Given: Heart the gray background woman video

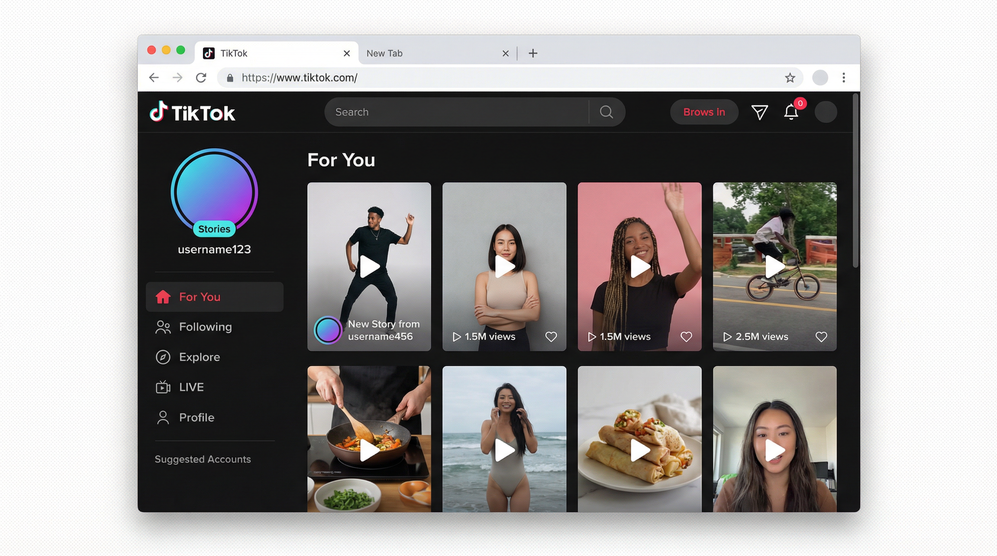Looking at the screenshot, I should coord(551,337).
